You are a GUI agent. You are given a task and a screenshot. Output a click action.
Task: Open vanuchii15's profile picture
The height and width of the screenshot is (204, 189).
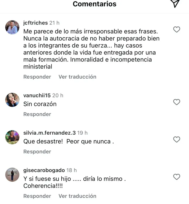[12, 100]
